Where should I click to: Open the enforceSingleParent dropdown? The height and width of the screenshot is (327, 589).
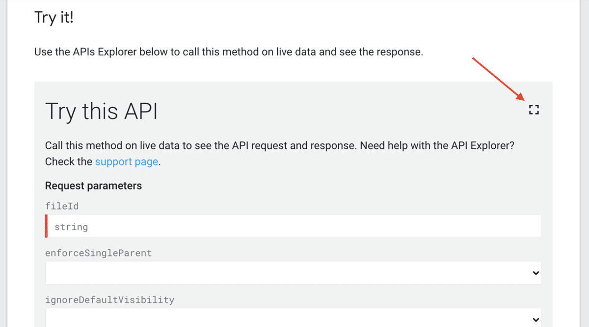293,273
